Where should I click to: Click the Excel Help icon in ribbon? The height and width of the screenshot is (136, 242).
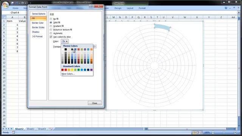[226, 8]
